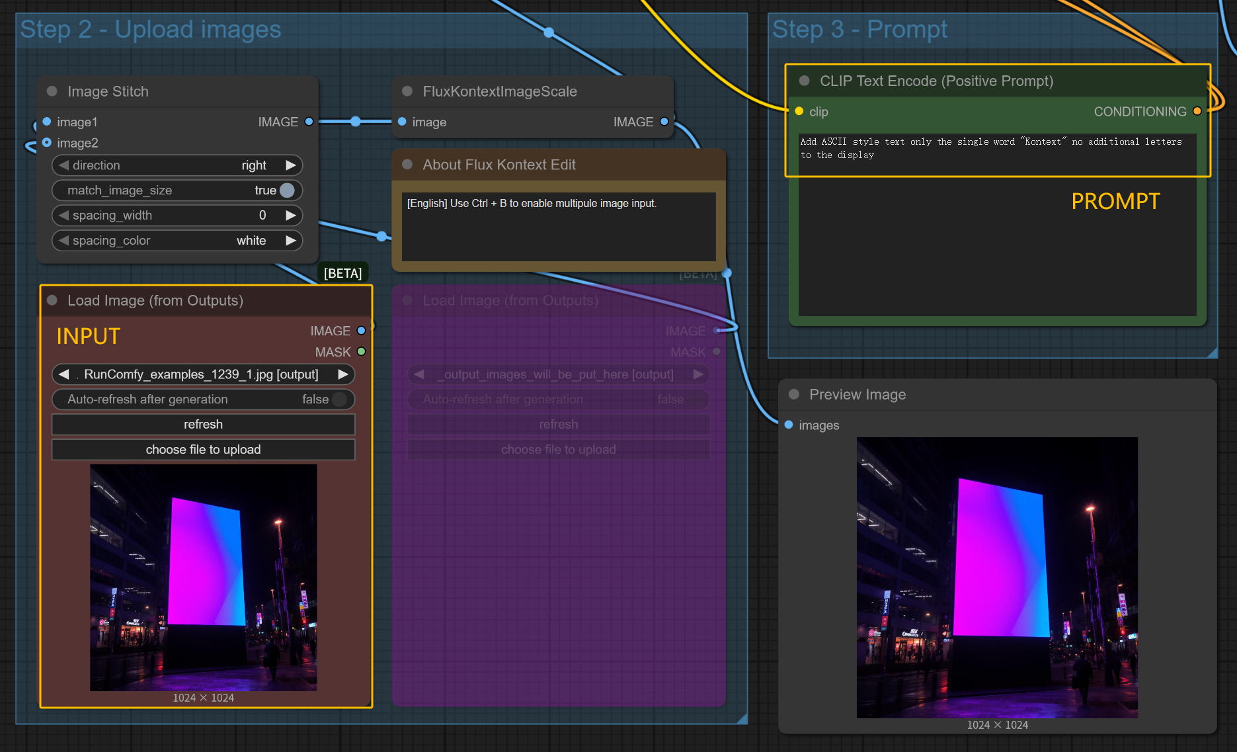This screenshot has width=1237, height=752.
Task: Click FluxKontextImageScale IMAGE output socket
Action: (x=664, y=122)
